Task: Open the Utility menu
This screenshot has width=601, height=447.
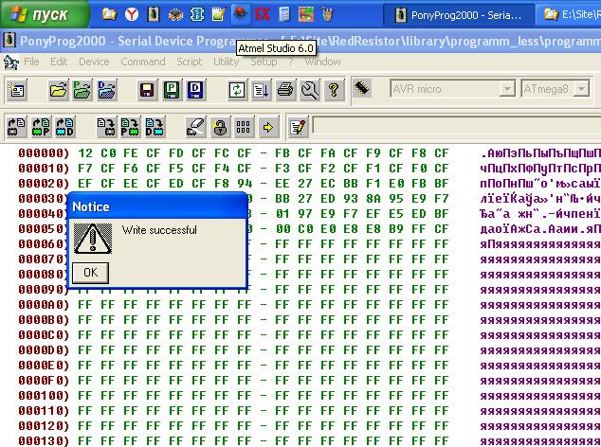Action: tap(226, 62)
